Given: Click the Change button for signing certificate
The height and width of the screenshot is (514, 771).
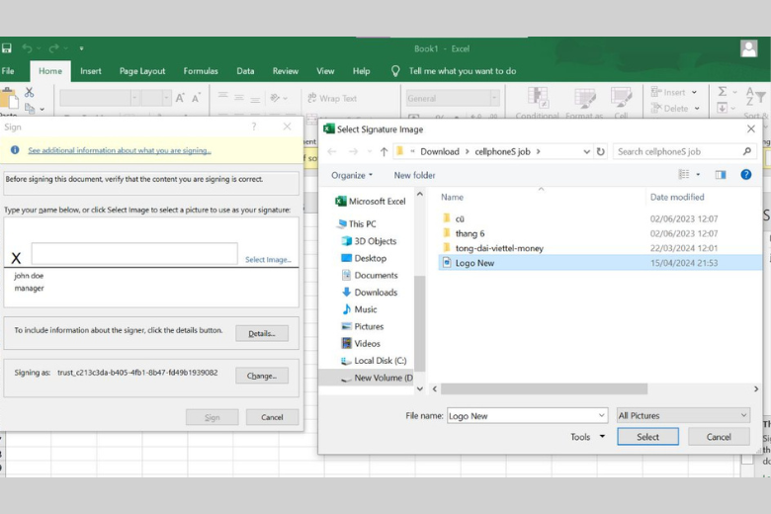Looking at the screenshot, I should click(262, 376).
